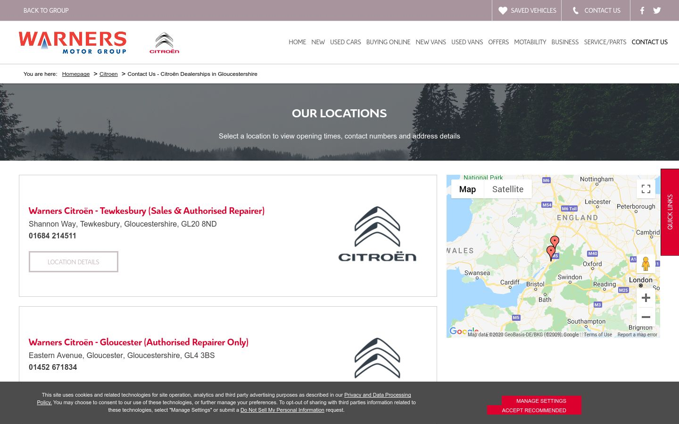Screen dimensions: 679x424
Task: Open the HOME menu item
Action: (298, 42)
